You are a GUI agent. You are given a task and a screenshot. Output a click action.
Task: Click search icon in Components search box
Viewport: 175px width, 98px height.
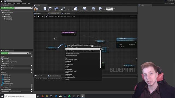[32, 8]
